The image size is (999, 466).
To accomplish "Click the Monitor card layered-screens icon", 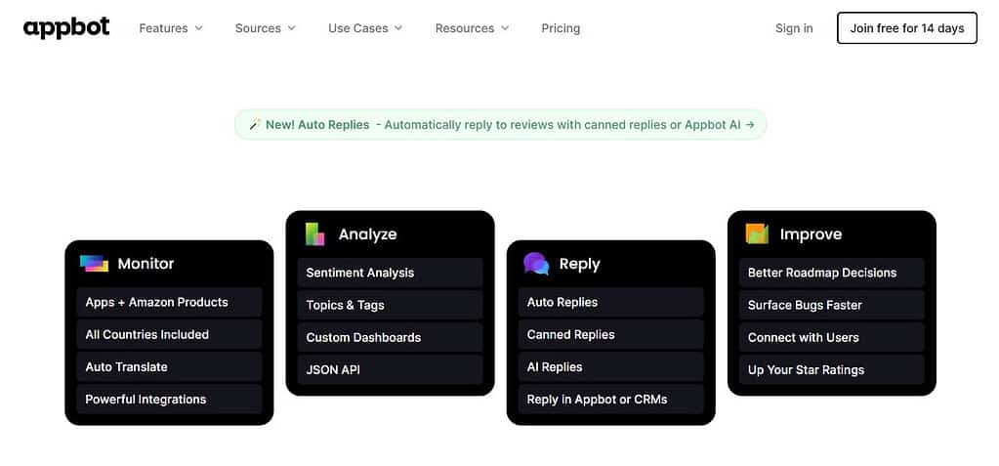I will coord(95,263).
